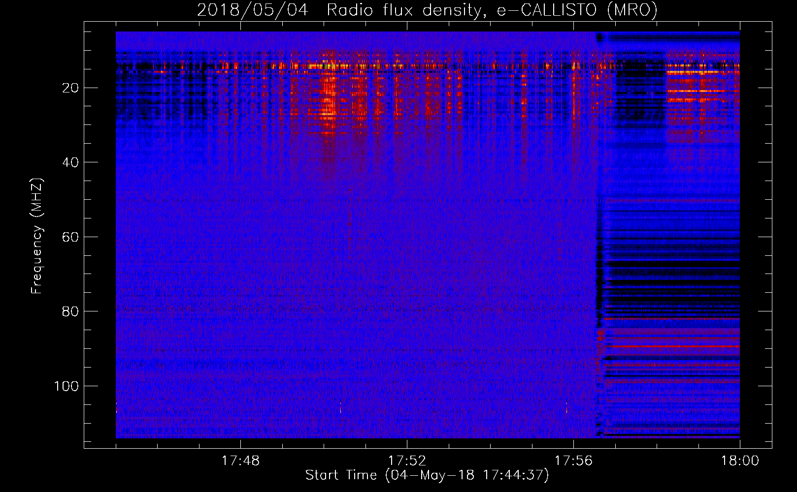Click the 'Start Time (04-May-18 17:44:37)' x-axis label
The image size is (797, 492).
(x=427, y=475)
